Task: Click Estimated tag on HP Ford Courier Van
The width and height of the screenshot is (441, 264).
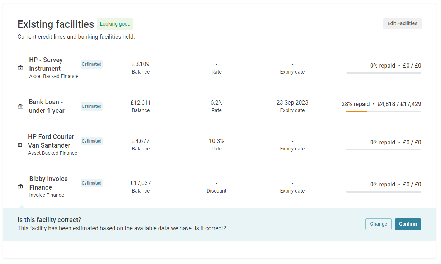Action: (92, 141)
